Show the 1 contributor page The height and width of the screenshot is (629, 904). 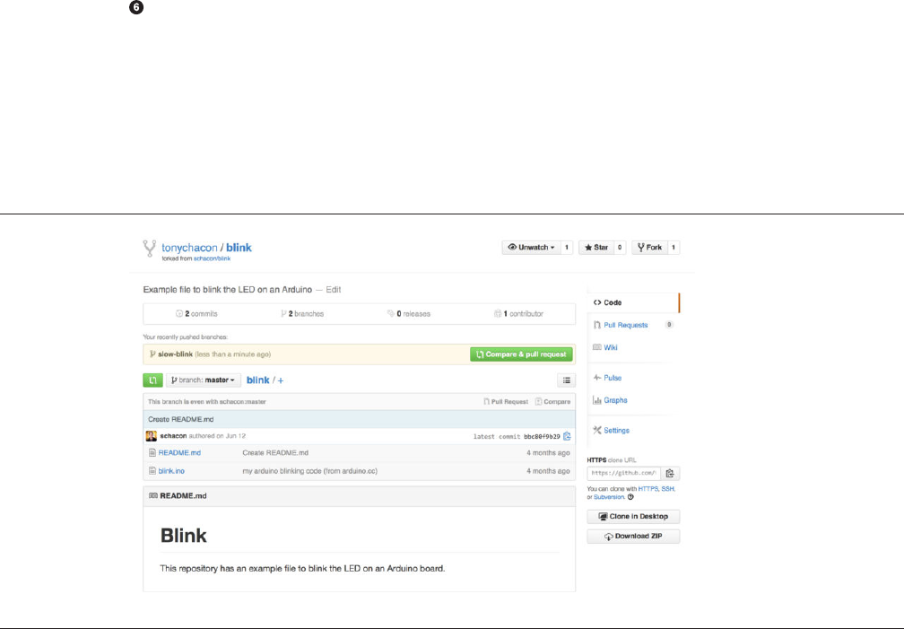click(x=518, y=314)
